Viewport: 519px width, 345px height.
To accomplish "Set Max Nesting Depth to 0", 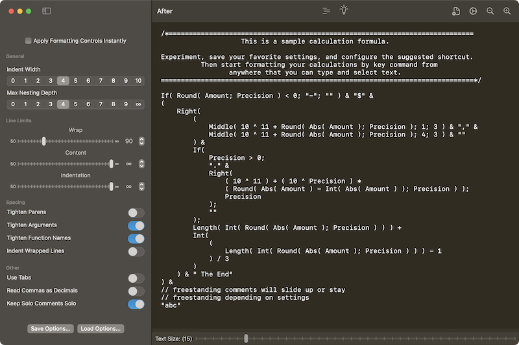I will (x=13, y=104).
